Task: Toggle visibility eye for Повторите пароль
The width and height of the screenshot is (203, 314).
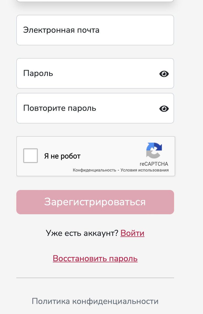Action: pyautogui.click(x=164, y=109)
